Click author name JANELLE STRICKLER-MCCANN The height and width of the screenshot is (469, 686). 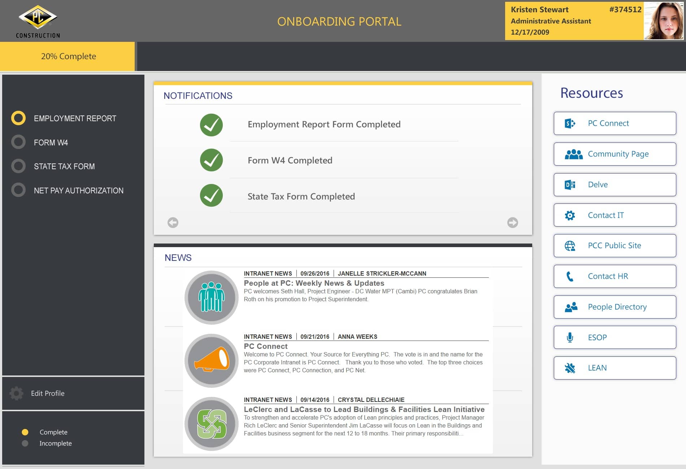tap(382, 273)
